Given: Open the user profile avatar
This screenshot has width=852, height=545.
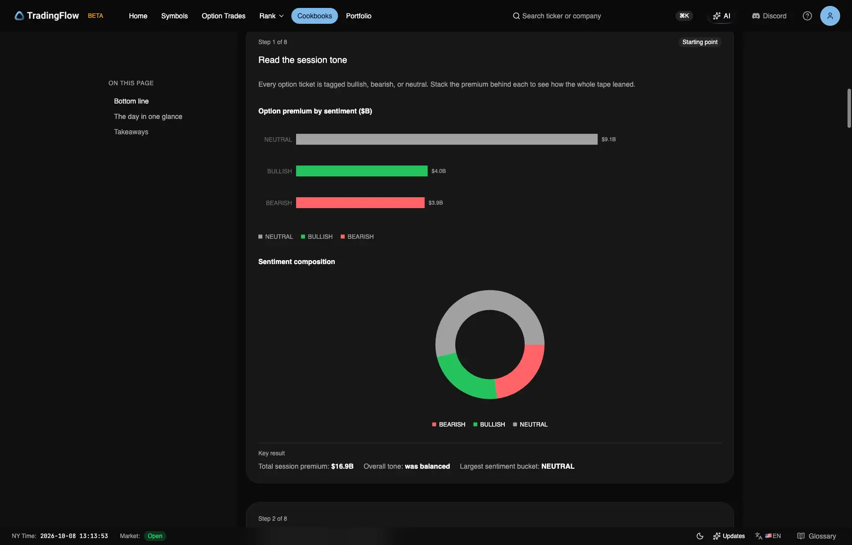Looking at the screenshot, I should coord(830,16).
